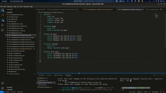The height and width of the screenshot is (93, 166).
Task: Click the Explorer more actions ellipsis
Action: (x=34, y=10)
